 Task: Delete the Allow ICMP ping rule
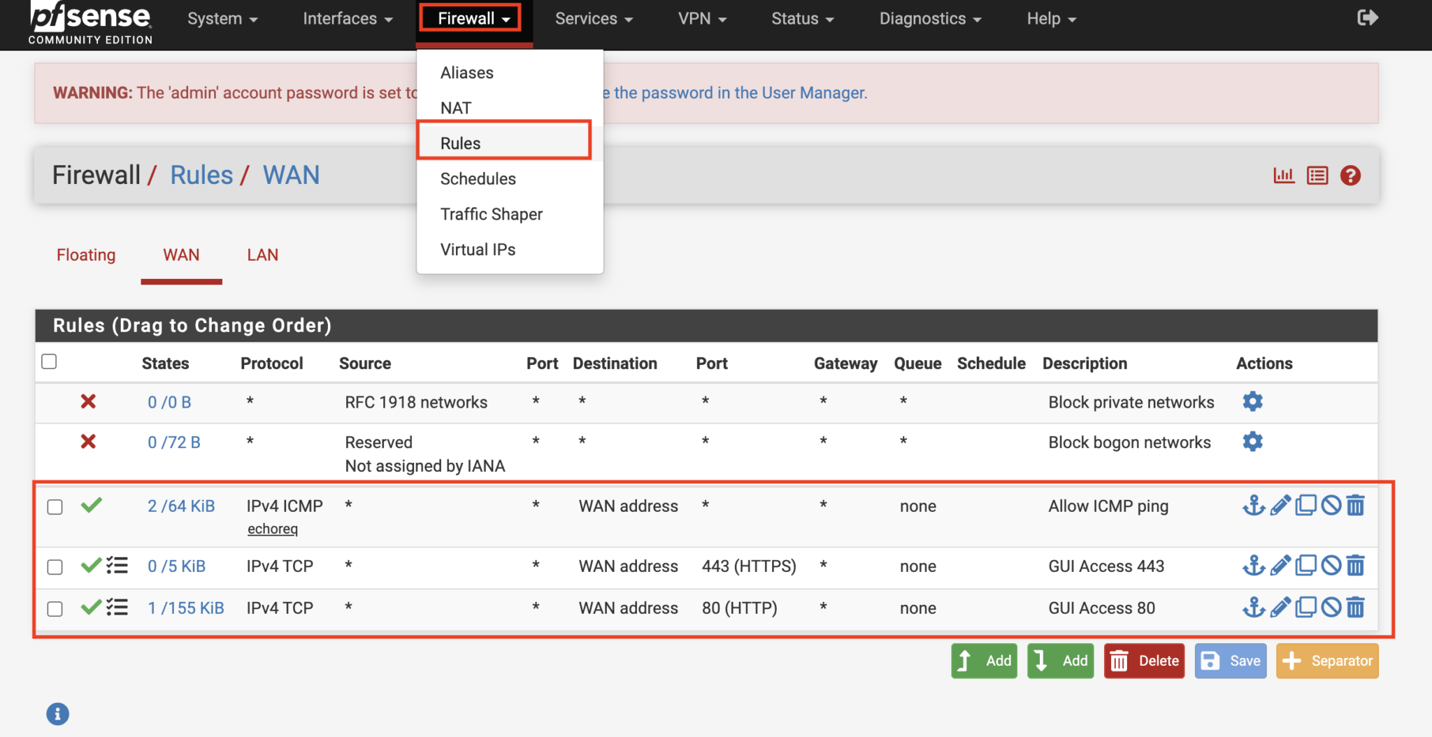click(x=1356, y=505)
